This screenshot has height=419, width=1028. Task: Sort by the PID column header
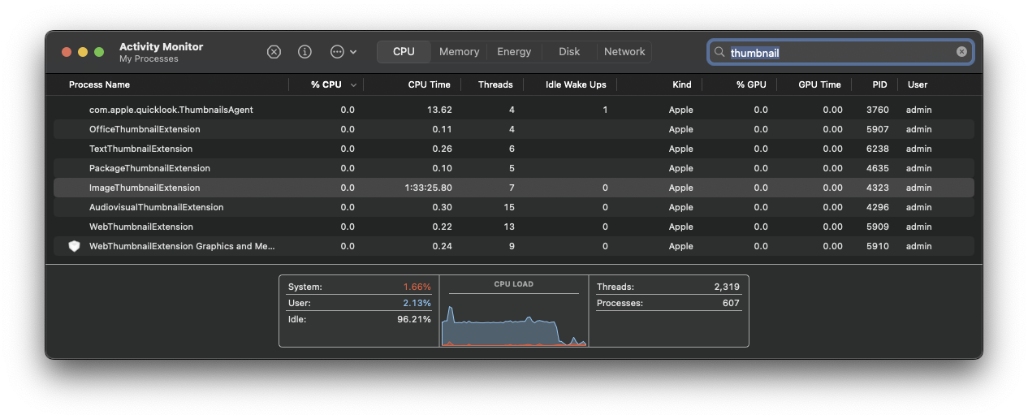click(880, 84)
